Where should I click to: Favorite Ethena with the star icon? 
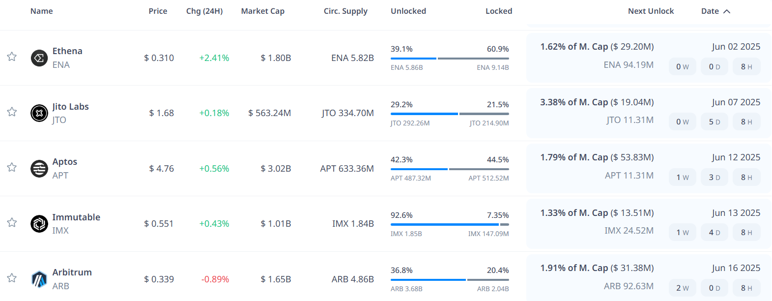(x=12, y=57)
